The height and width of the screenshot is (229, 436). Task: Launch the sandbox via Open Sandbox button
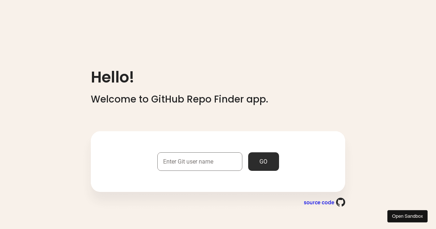click(x=407, y=216)
